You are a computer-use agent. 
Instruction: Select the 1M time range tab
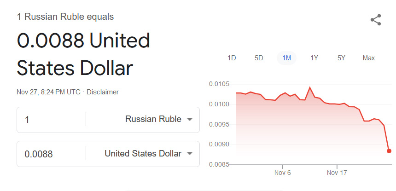click(286, 58)
